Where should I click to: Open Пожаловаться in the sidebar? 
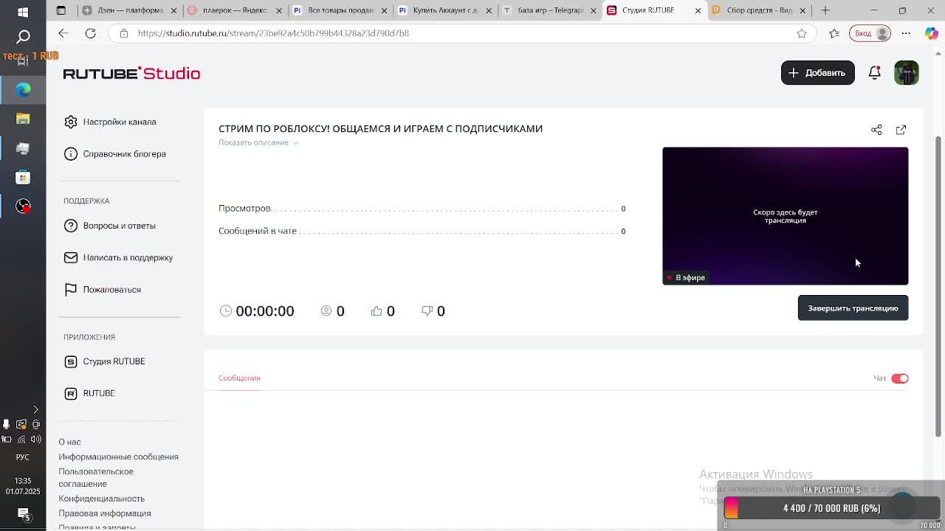103,290
